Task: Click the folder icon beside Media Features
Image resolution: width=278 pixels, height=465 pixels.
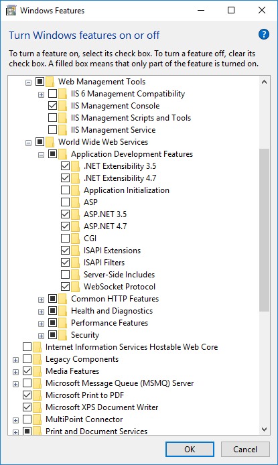Action: tap(37, 371)
